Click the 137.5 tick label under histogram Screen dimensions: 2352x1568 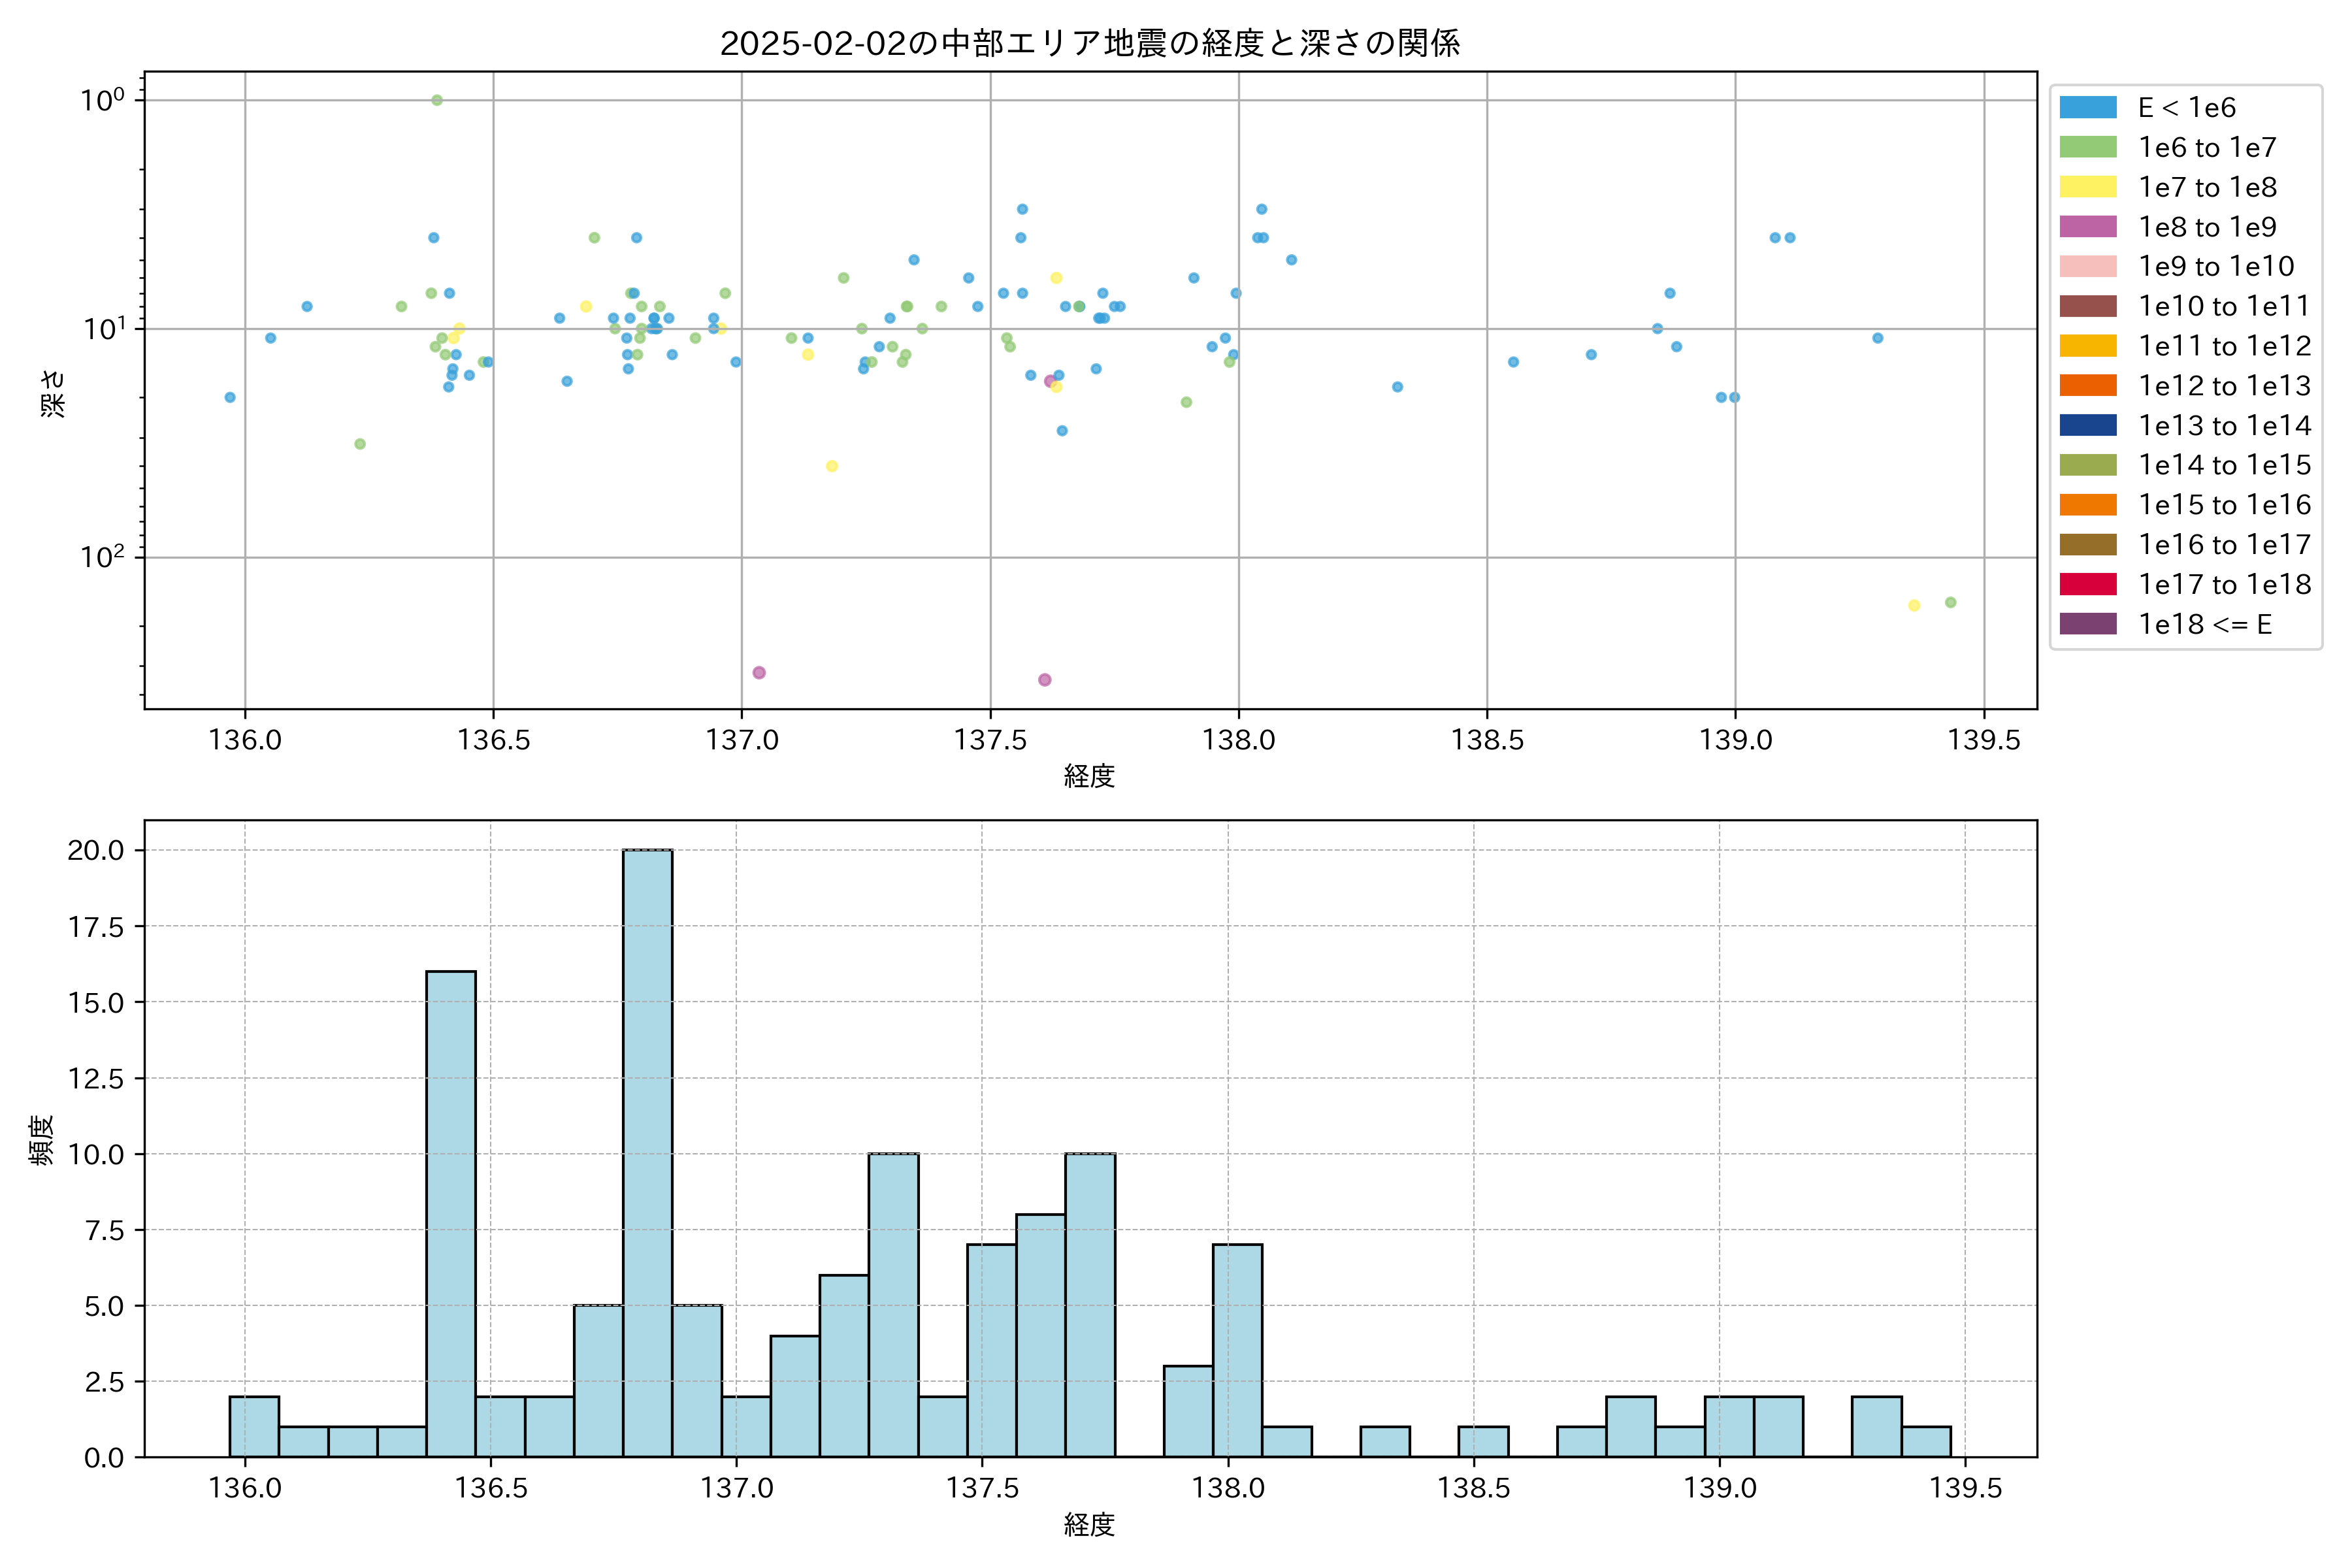point(982,1488)
